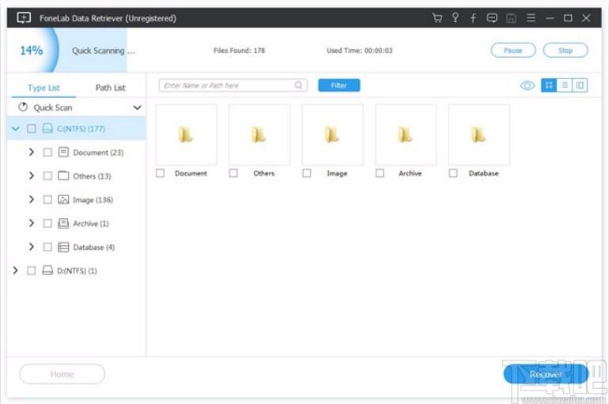Click the save scan disk icon
This screenshot has height=404, width=609.
[511, 18]
